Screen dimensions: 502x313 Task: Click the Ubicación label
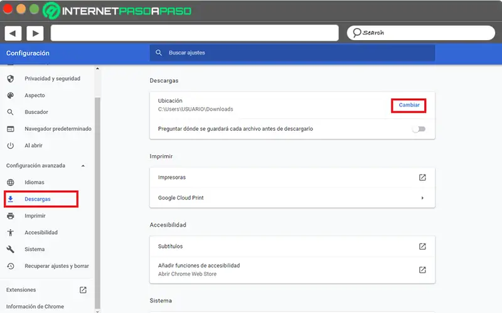point(170,101)
